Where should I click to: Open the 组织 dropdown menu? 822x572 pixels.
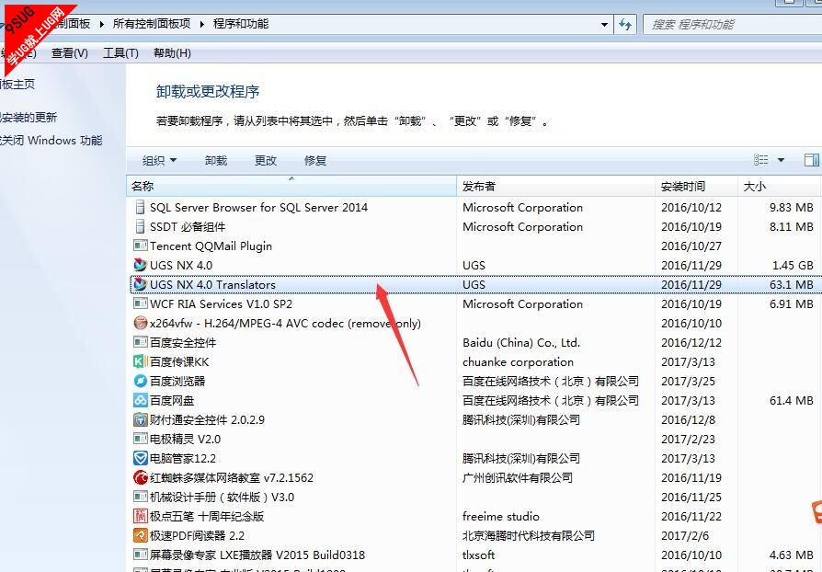(x=159, y=160)
